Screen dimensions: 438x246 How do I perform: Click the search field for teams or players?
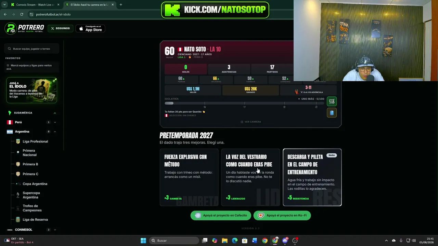click(32, 49)
